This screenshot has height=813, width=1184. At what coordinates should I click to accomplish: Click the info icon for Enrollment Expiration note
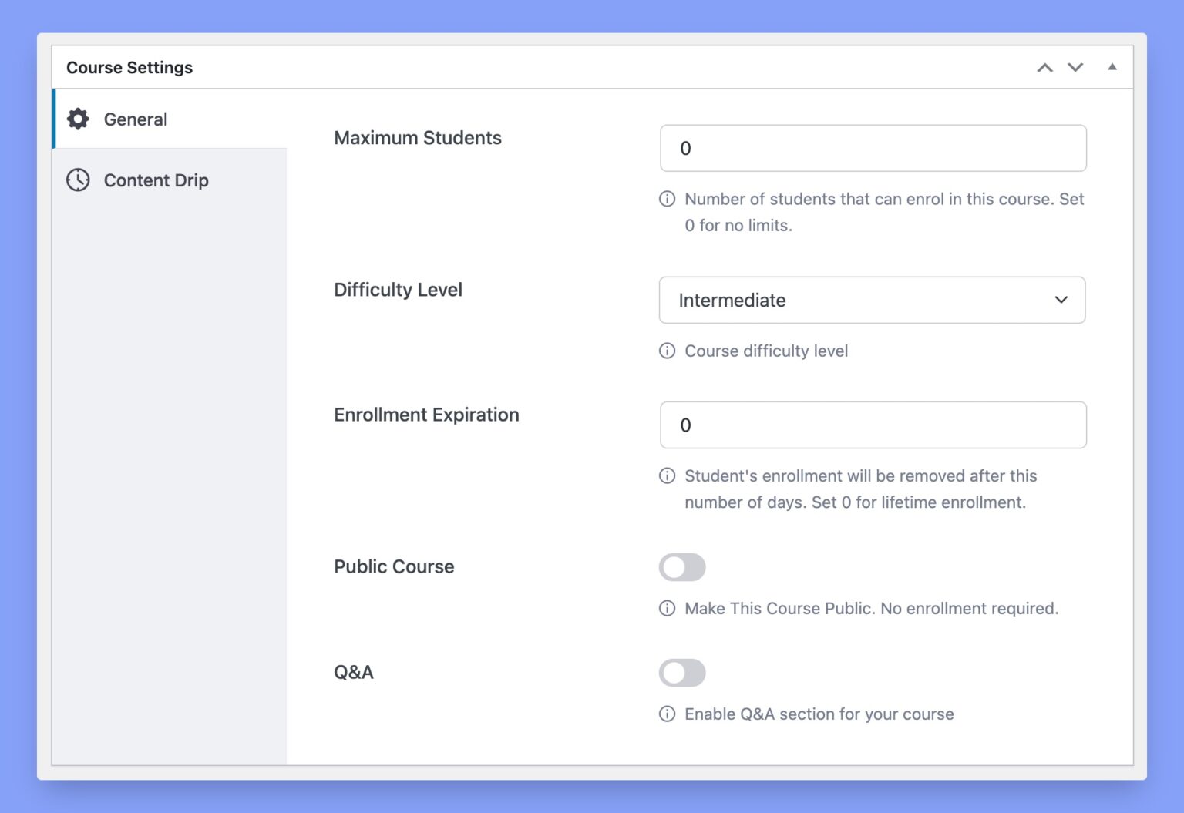click(x=667, y=475)
